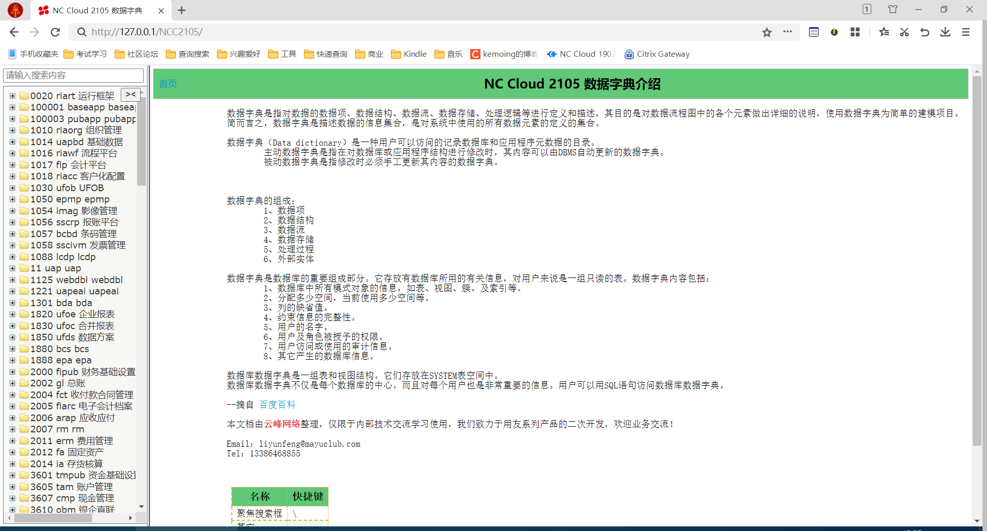Screen dimensions: 987x531
Task: Open the address bar more actions menu
Action: tap(787, 32)
